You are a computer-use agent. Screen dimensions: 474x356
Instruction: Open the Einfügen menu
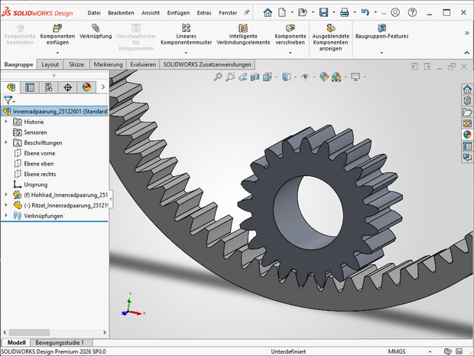pos(177,13)
